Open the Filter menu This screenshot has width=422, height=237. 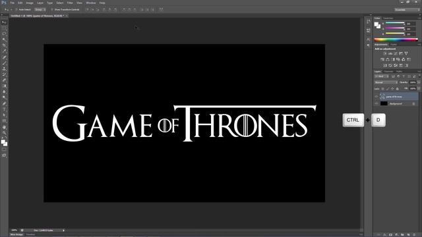click(70, 3)
